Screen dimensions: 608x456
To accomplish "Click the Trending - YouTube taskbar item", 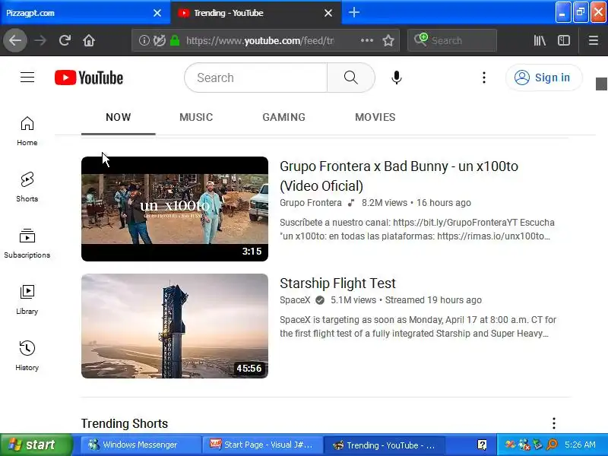I will 384,445.
